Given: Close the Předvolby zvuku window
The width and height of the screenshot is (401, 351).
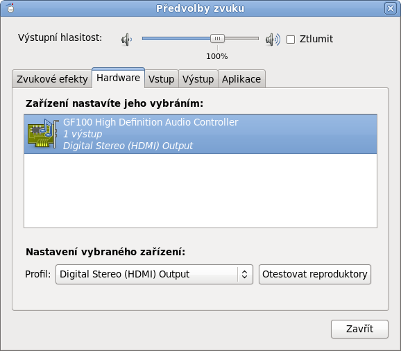Looking at the screenshot, I should 391,8.
